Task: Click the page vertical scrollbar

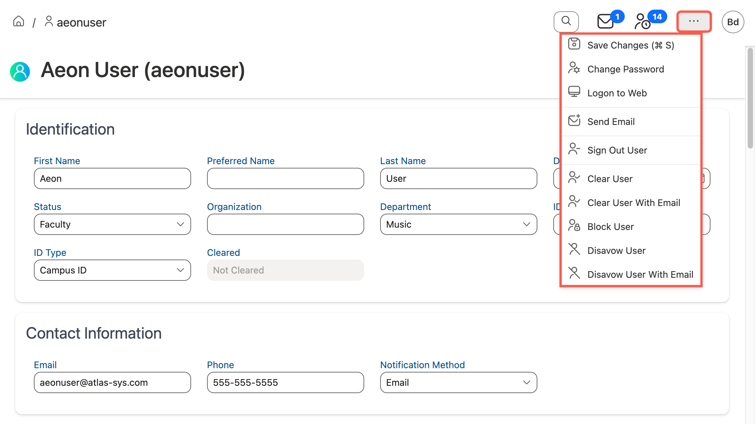Action: tap(750, 100)
